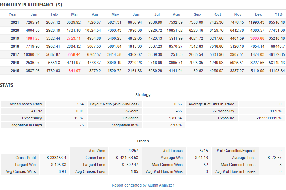
Task: Click the Year column header
Action: (x=13, y=14)
